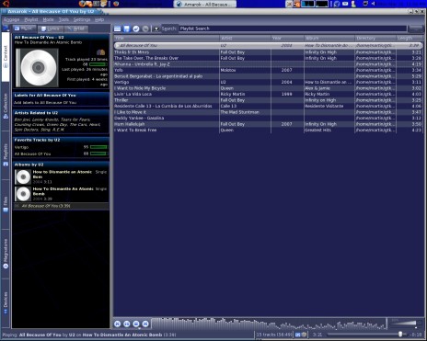
Task: Click the Next track playback button
Action: tap(145, 324)
